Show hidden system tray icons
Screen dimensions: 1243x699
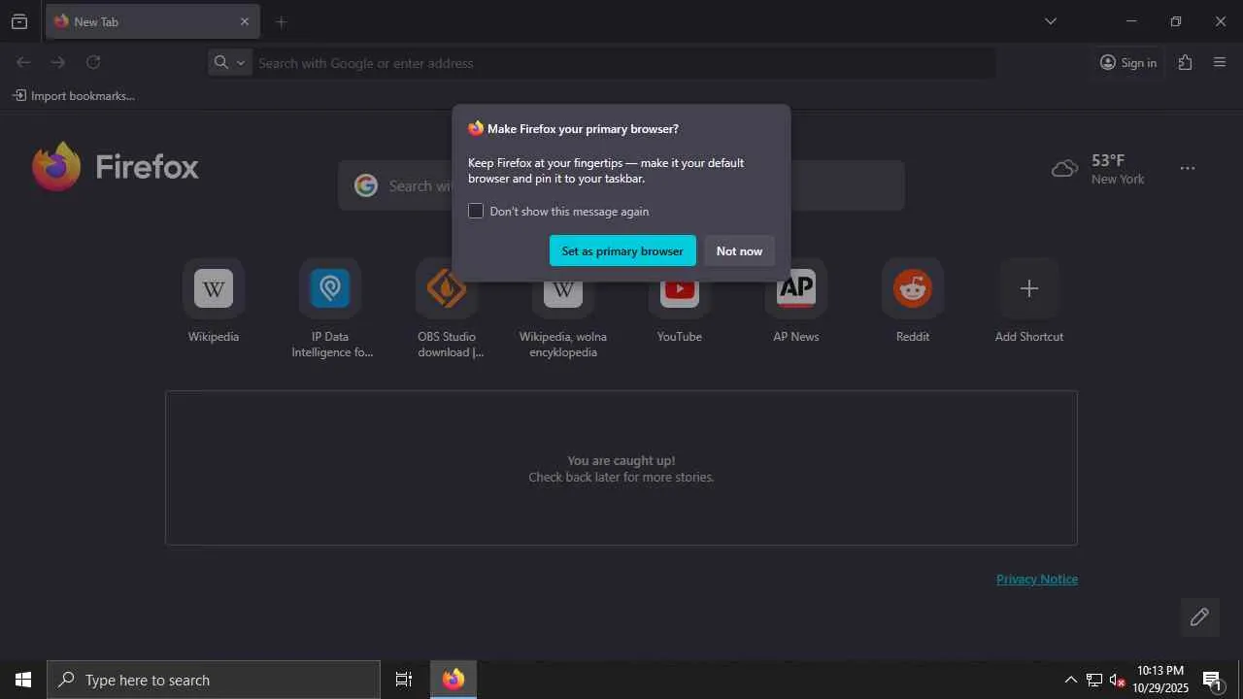(x=1070, y=680)
